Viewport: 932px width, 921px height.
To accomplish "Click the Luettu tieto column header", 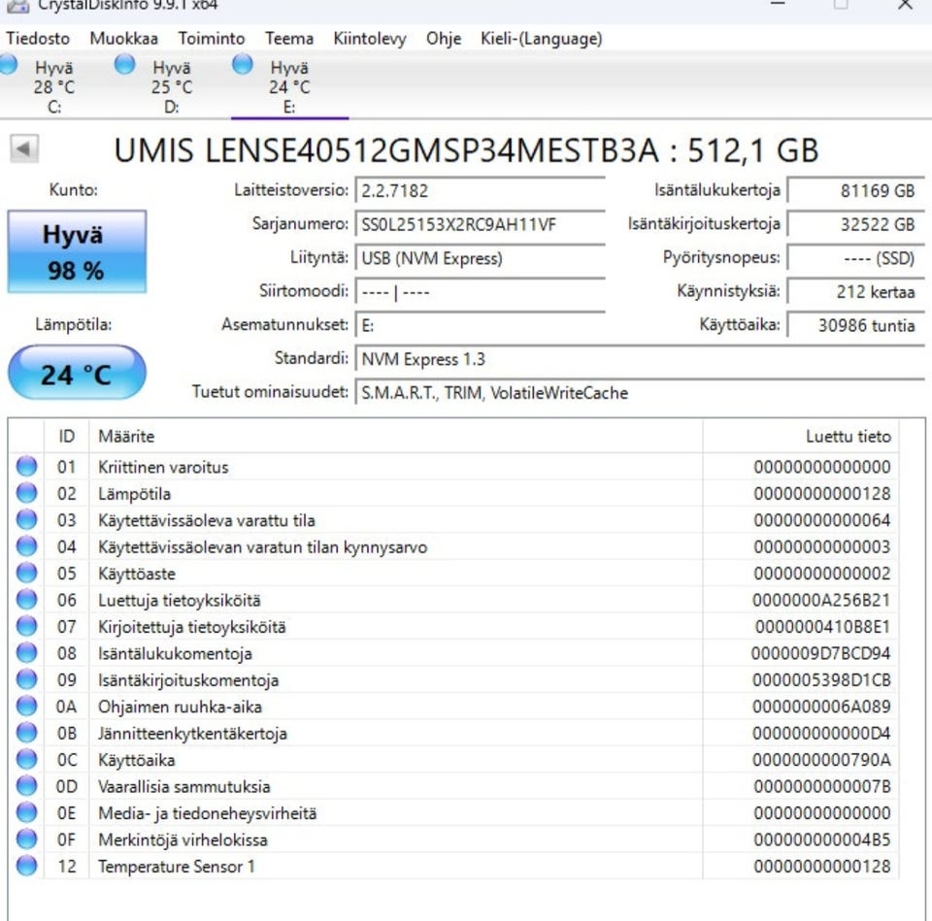I will [x=801, y=436].
